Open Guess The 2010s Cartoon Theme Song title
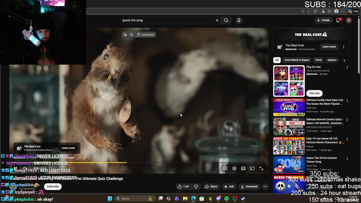Viewport: 361px width, 203px height. [x=322, y=160]
